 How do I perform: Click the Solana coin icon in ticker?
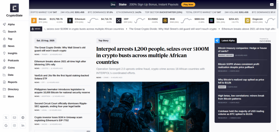(x=211, y=20)
